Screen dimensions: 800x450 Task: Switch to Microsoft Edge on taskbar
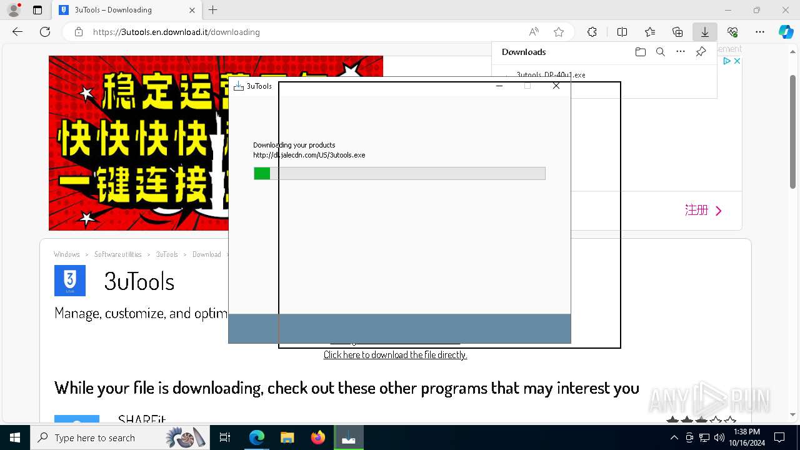coord(257,437)
